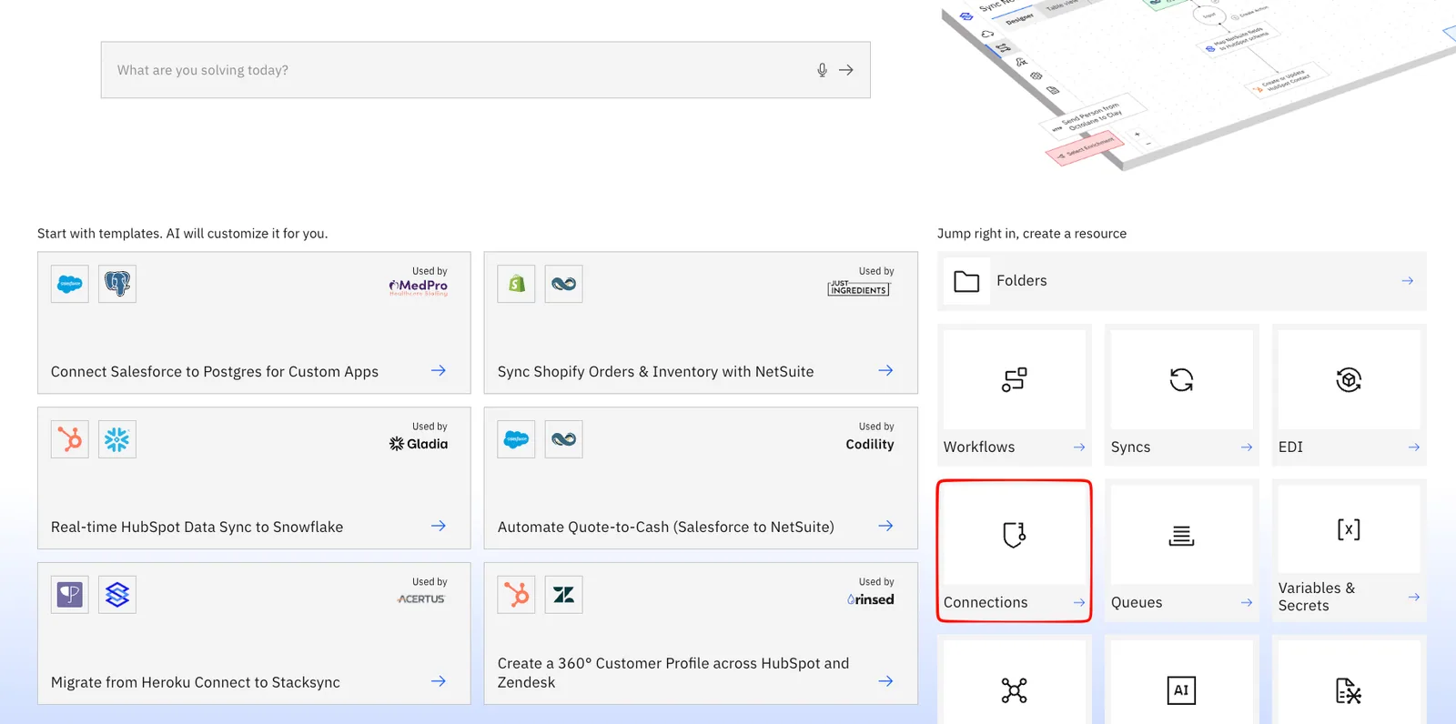Viewport: 1456px width, 724px height.
Task: Click the Gladia customer logo
Action: pyautogui.click(x=419, y=444)
